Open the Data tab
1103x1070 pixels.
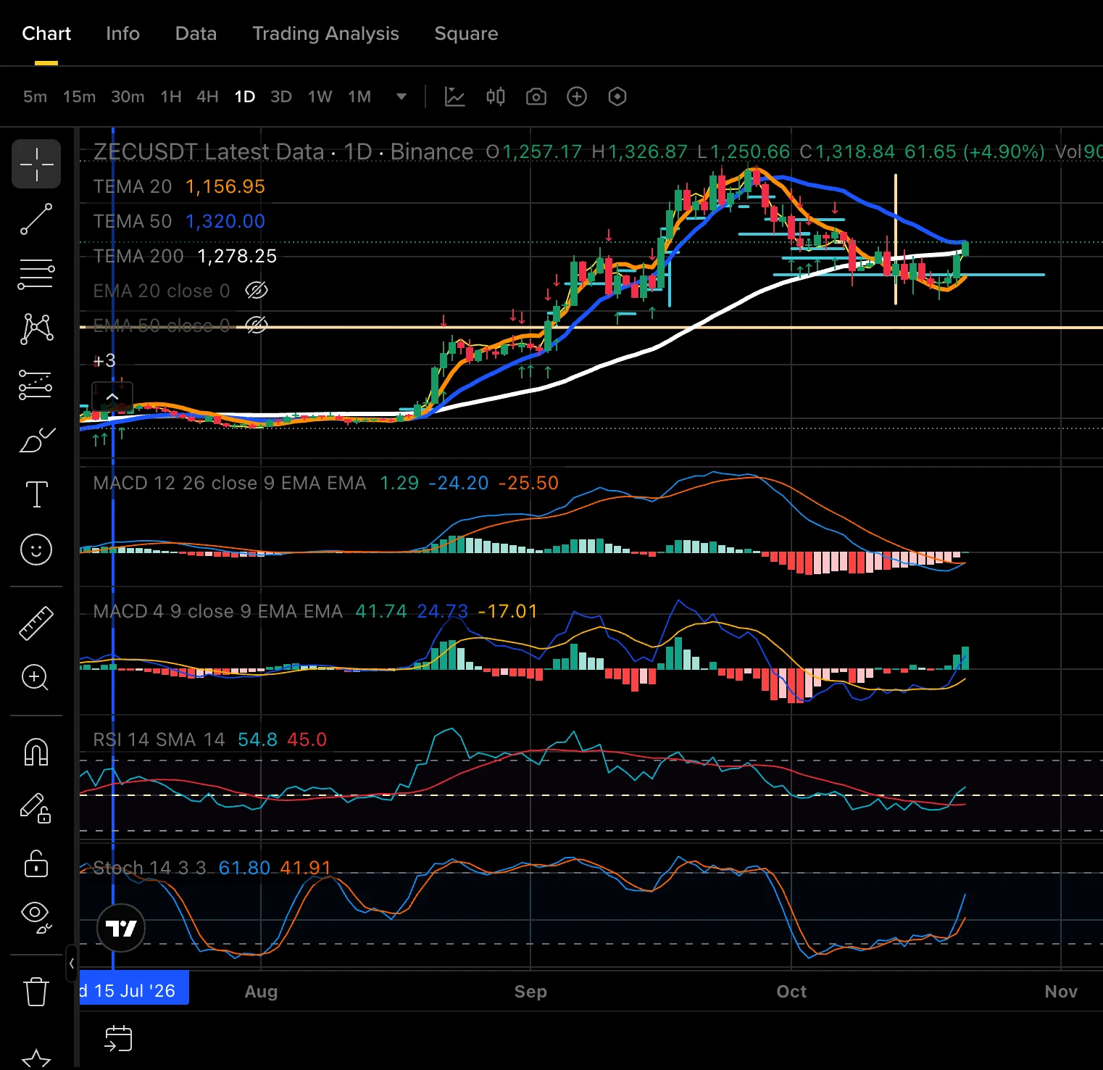click(196, 33)
